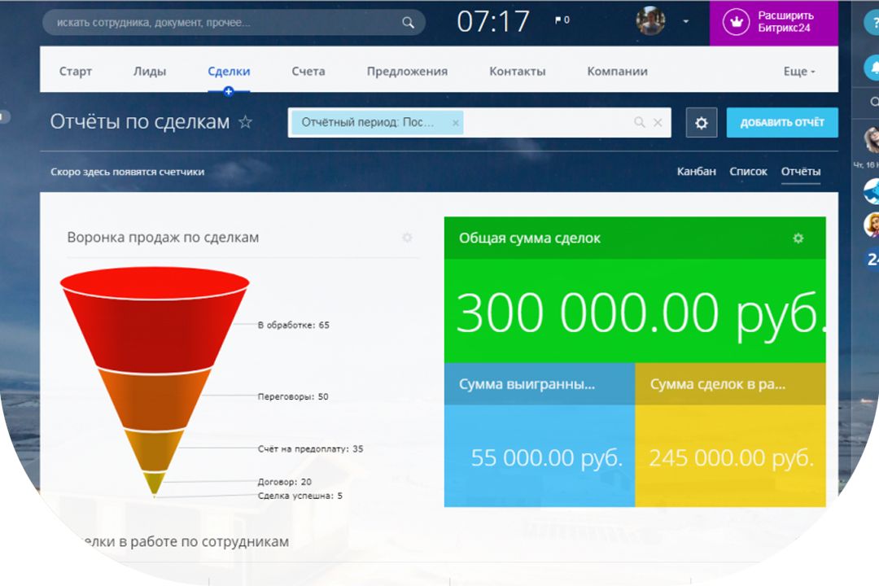Expand the Еще menu dropdown
879x586 pixels.
coord(798,72)
